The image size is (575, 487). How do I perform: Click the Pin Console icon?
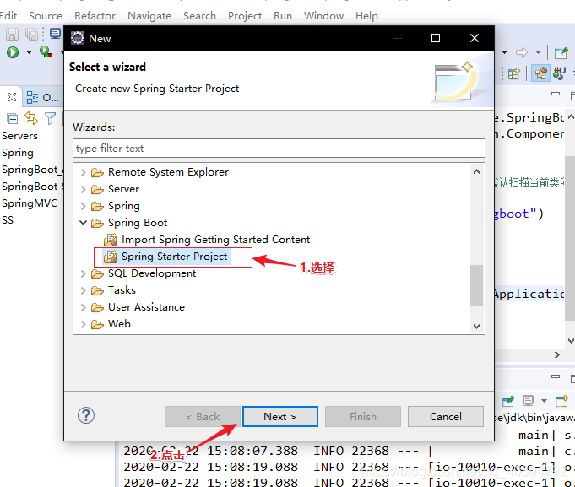(508, 401)
